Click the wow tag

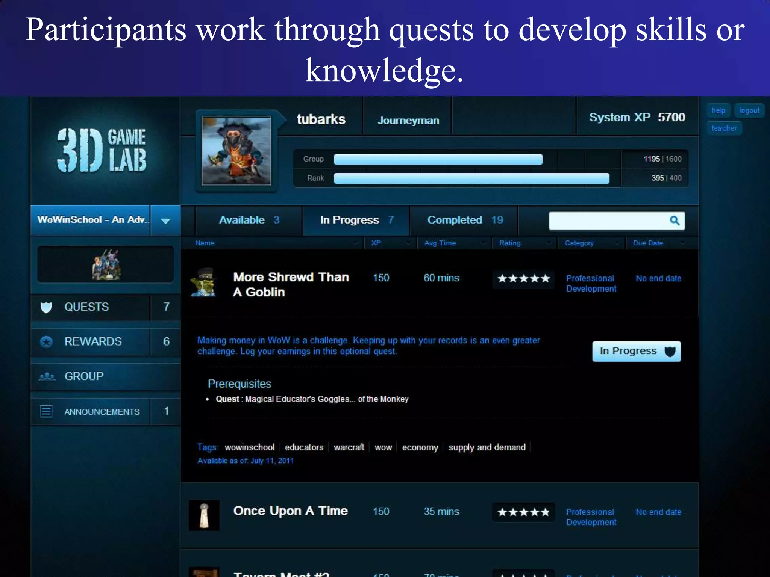pos(383,447)
